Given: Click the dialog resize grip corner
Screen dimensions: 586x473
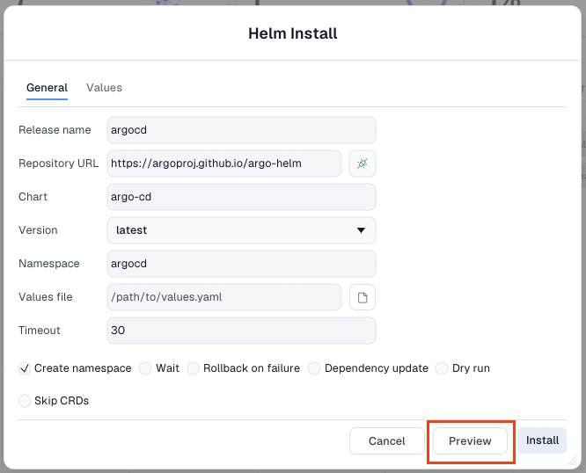Looking at the screenshot, I should tap(573, 461).
